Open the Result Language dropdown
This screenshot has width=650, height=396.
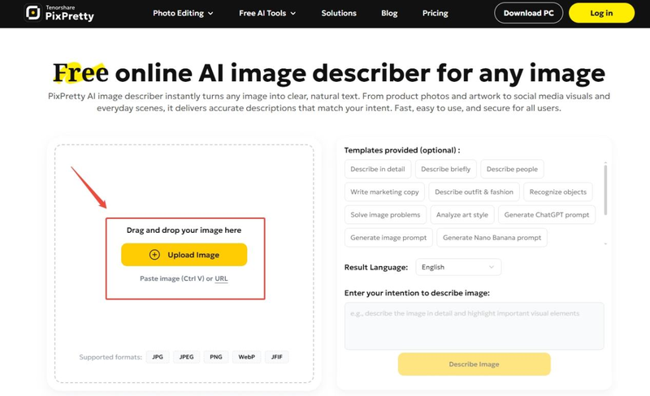click(x=458, y=267)
